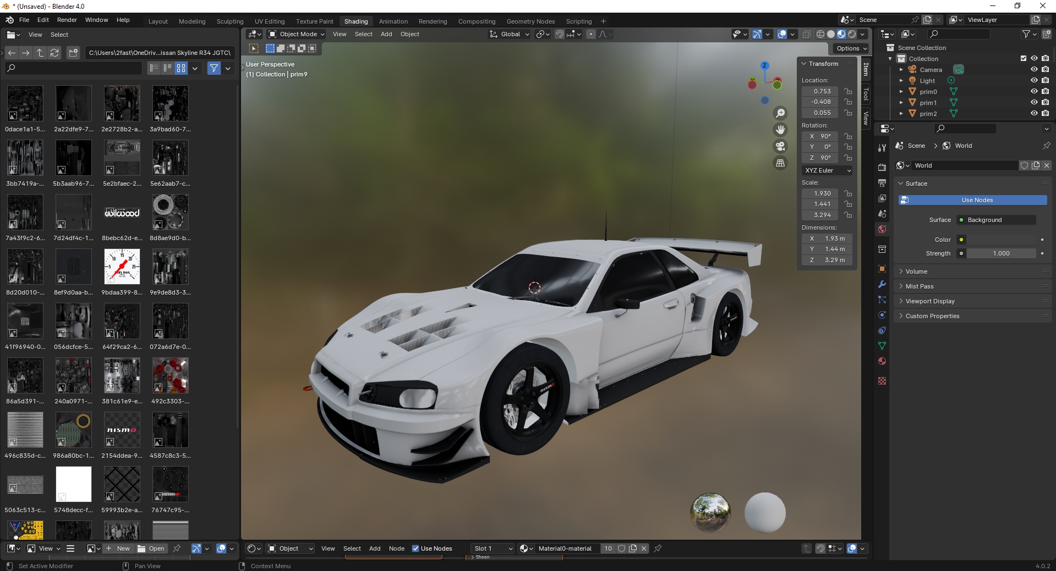Open the Scene properties tab icon
1056x571 pixels.
point(882,213)
